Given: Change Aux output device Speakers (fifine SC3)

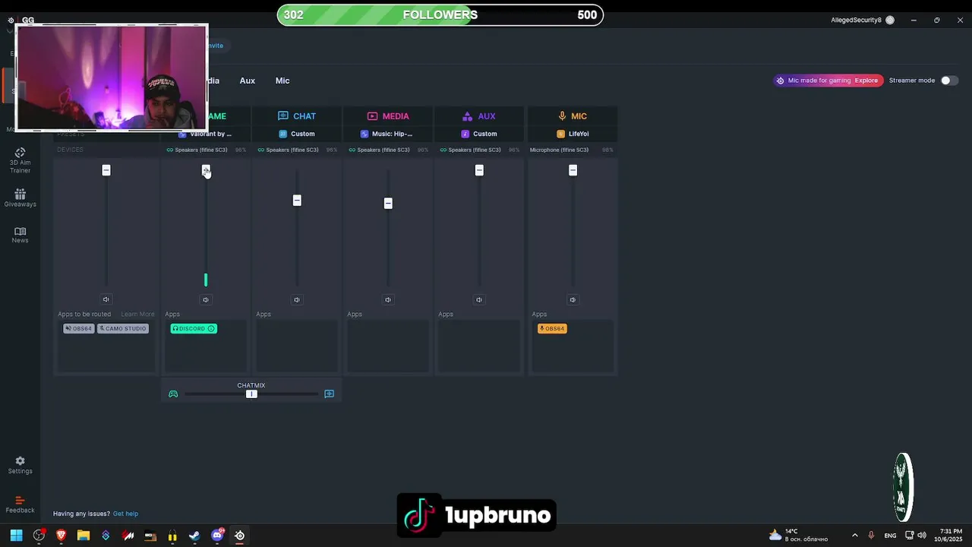Looking at the screenshot, I should tap(474, 150).
